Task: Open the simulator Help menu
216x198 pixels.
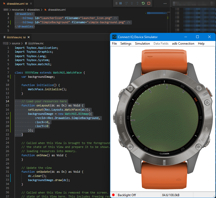Action: pyautogui.click(x=201, y=44)
